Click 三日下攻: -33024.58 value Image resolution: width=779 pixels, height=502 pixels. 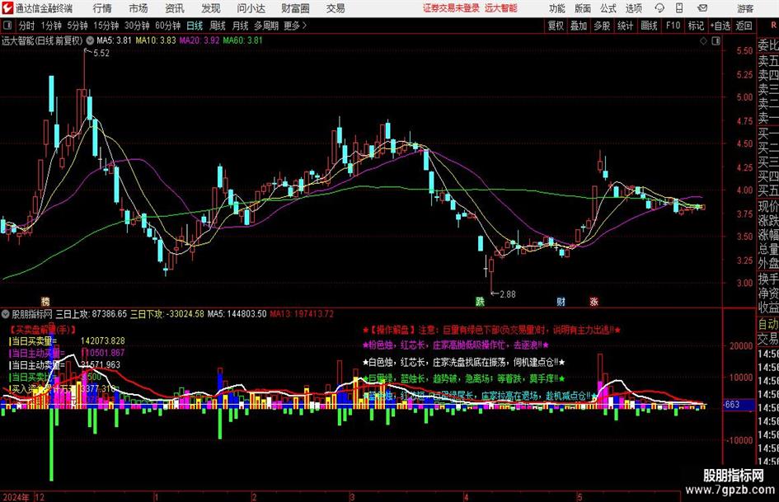[167, 314]
